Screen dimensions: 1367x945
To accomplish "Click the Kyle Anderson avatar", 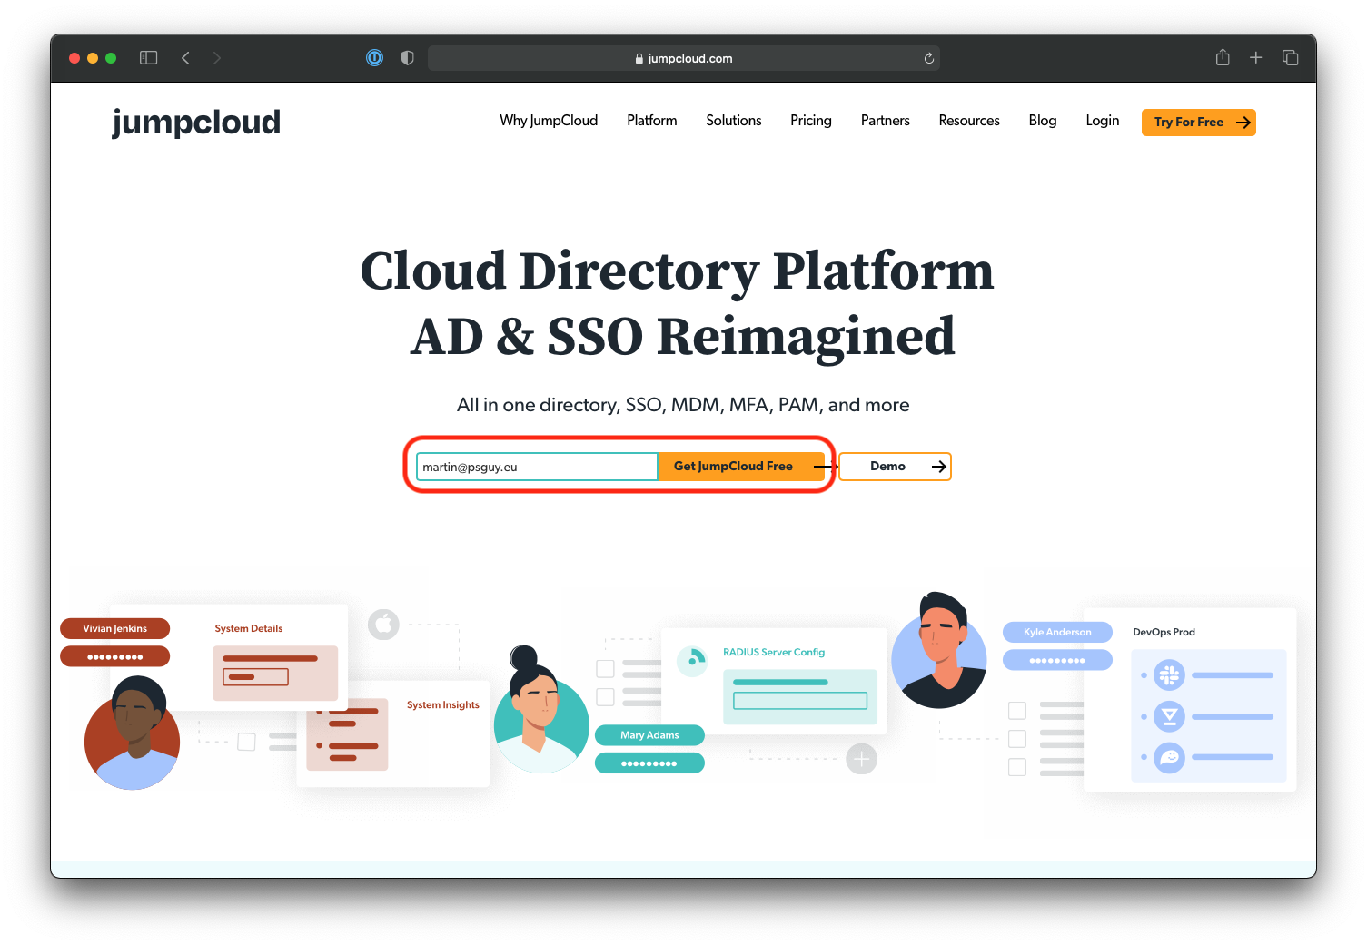I will 939,651.
